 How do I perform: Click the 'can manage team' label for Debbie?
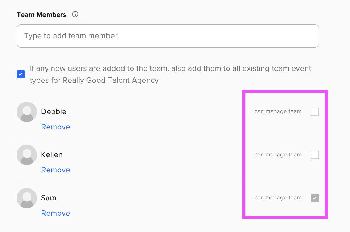278,111
